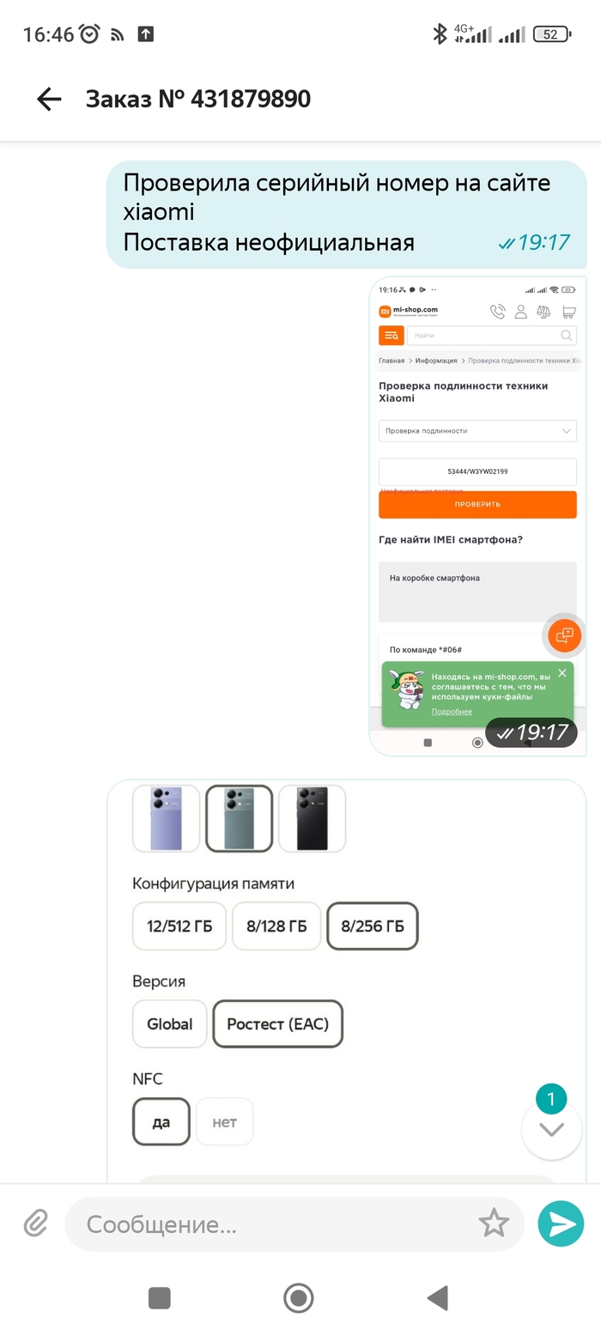Select Ростест (EAC) version option
The width and height of the screenshot is (601, 1336).
(278, 1023)
